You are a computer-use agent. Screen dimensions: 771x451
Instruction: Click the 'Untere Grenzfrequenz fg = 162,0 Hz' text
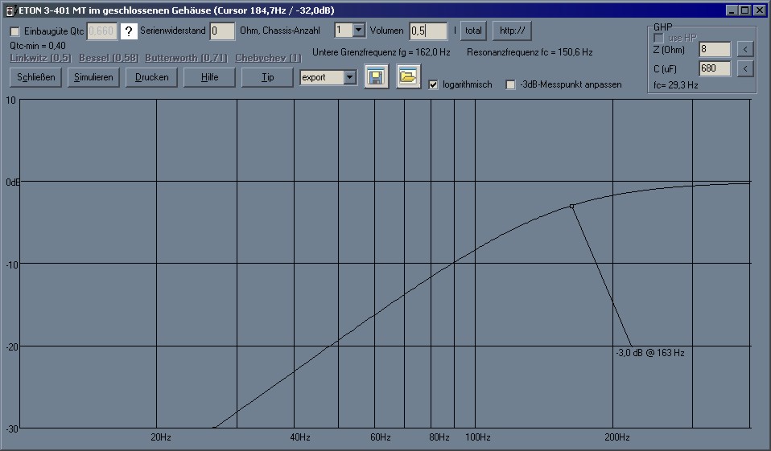coord(381,52)
